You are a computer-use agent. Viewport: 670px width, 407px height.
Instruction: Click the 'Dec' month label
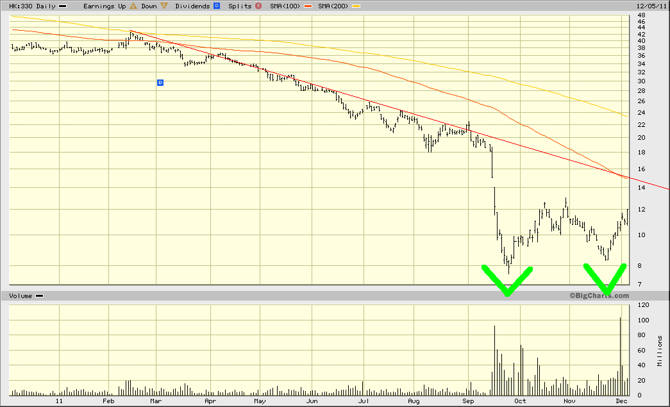[x=622, y=401]
